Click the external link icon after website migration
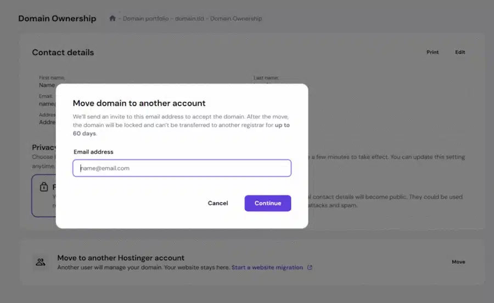The image size is (494, 303). tap(310, 268)
